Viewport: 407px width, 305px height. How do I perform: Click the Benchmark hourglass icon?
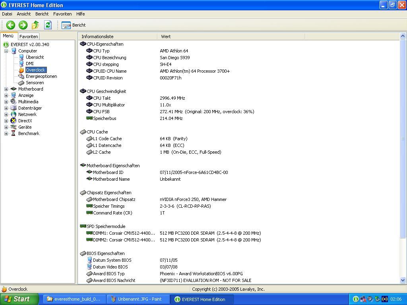pos(14,133)
